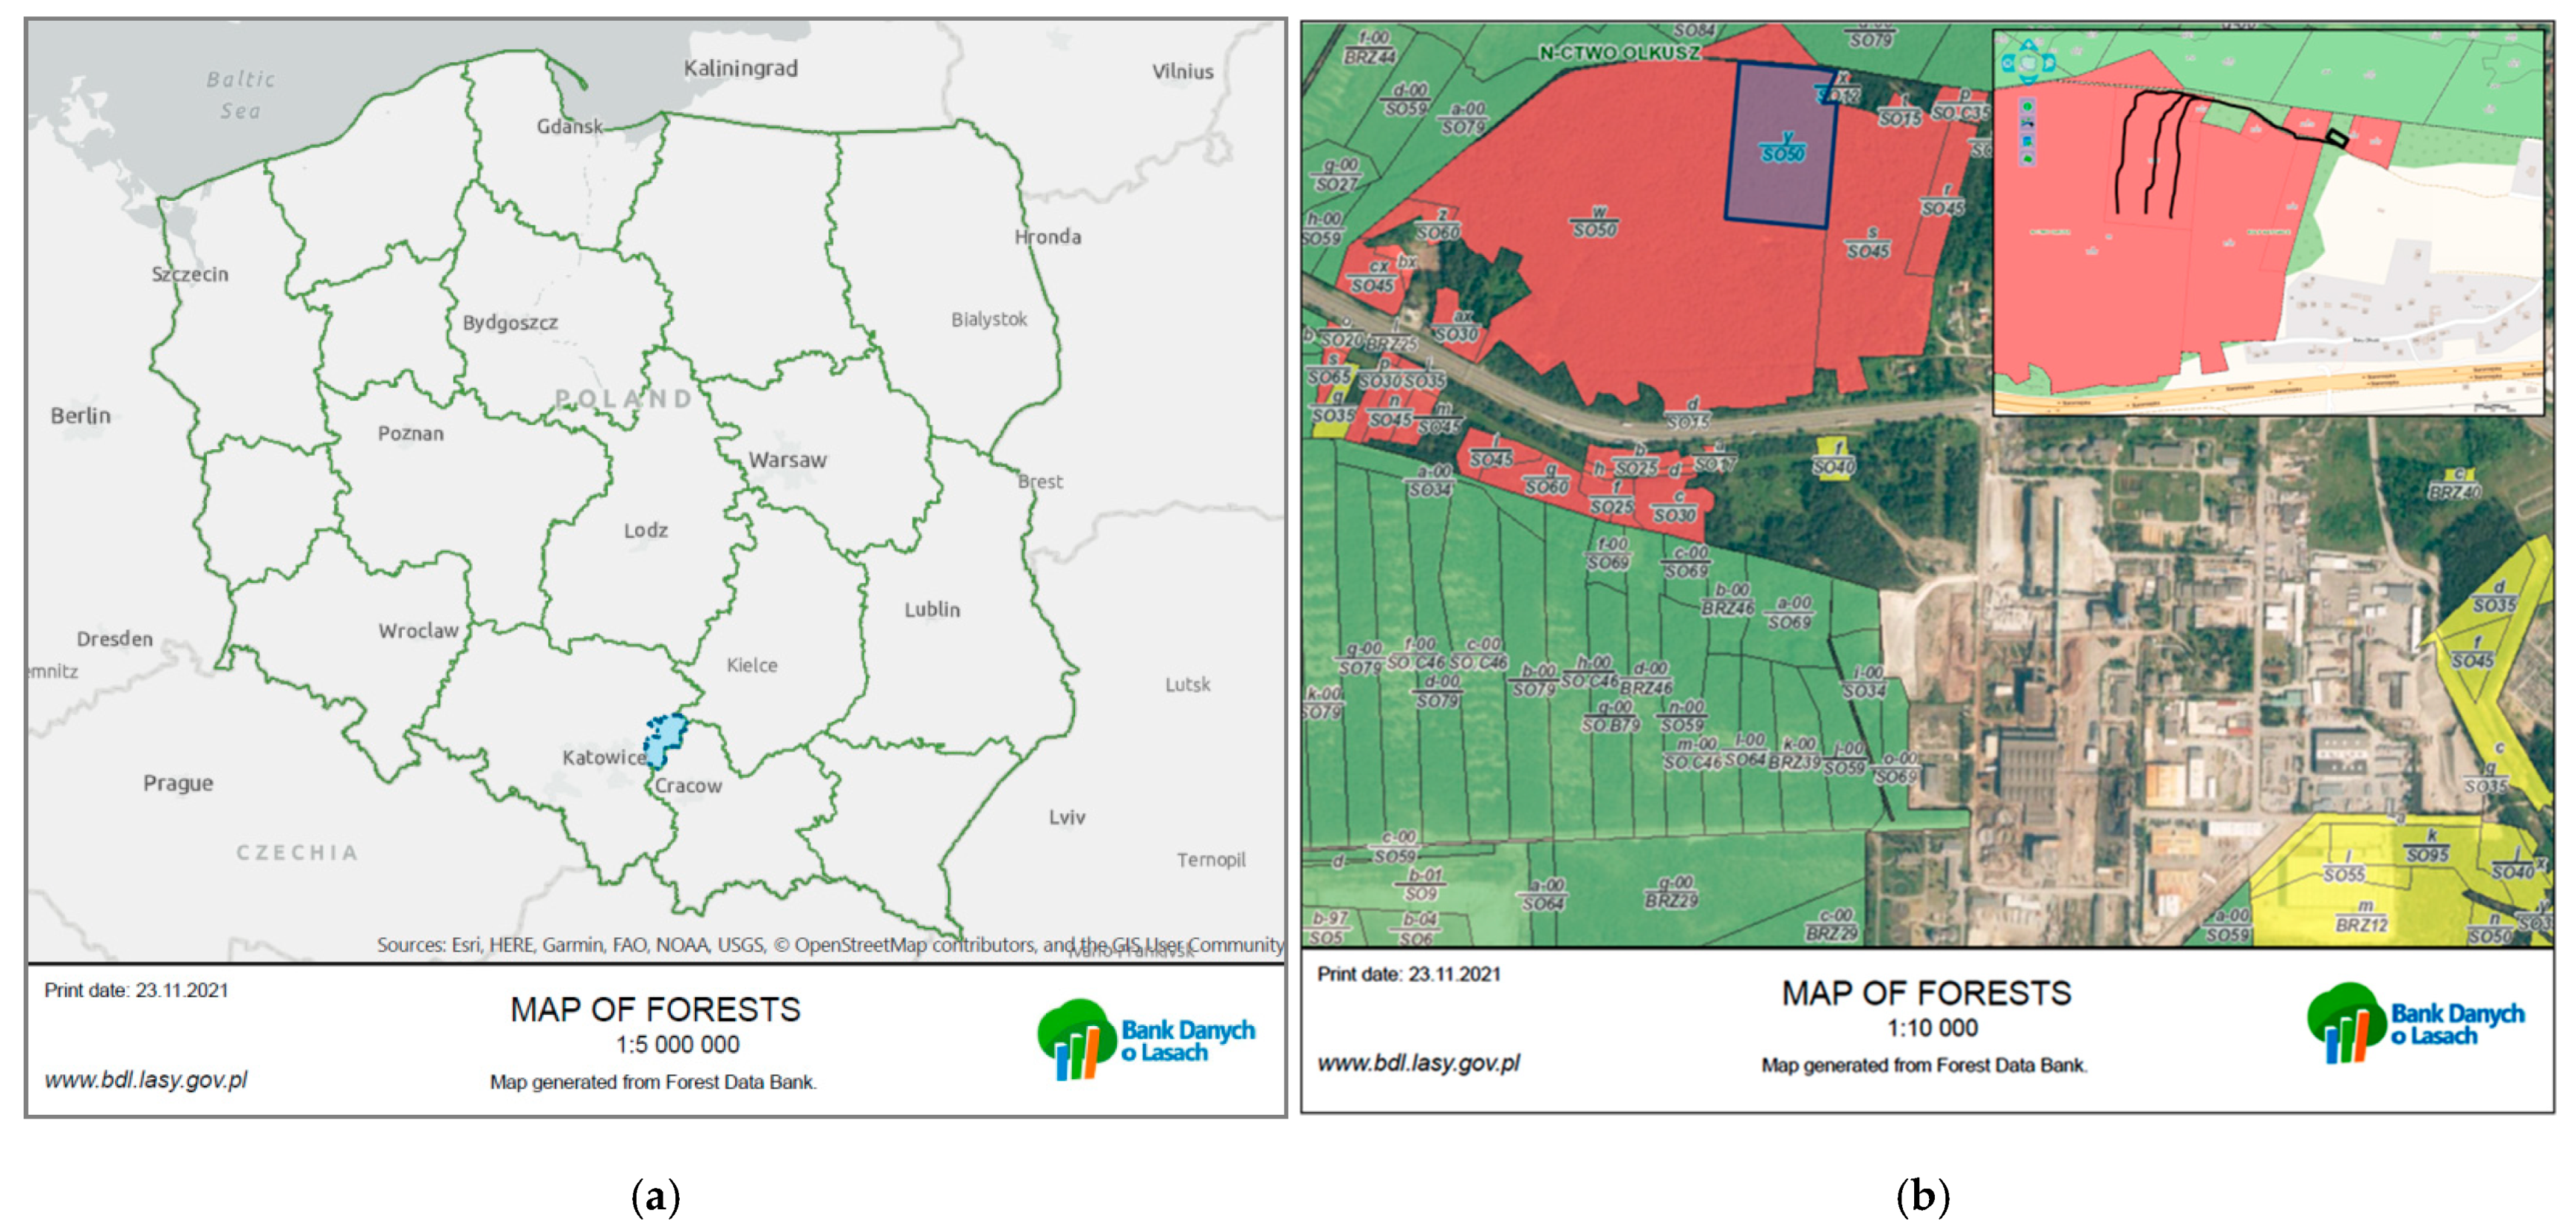The width and height of the screenshot is (2576, 1230).
Task: Click Bank Danych o Lasach logo right
Action: [2415, 1024]
